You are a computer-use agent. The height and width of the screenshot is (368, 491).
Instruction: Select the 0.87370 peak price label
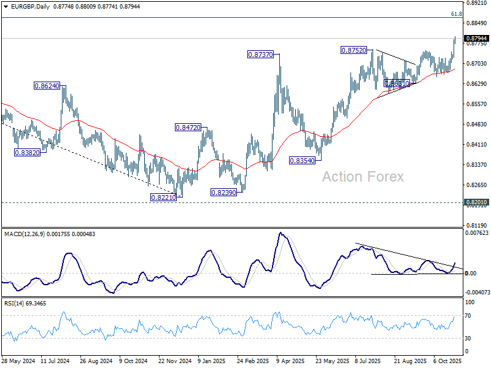click(x=260, y=55)
